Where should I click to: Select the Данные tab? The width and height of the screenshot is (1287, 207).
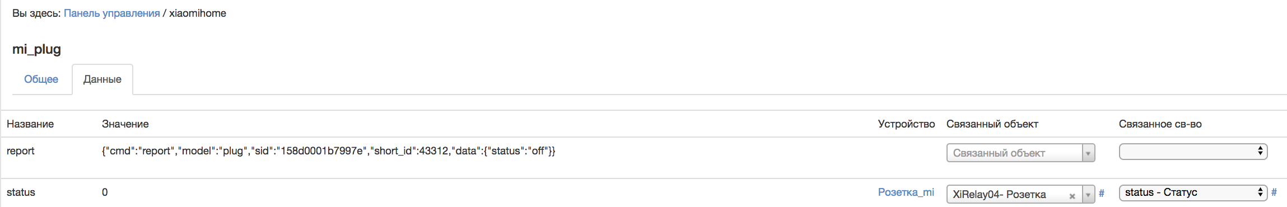102,79
